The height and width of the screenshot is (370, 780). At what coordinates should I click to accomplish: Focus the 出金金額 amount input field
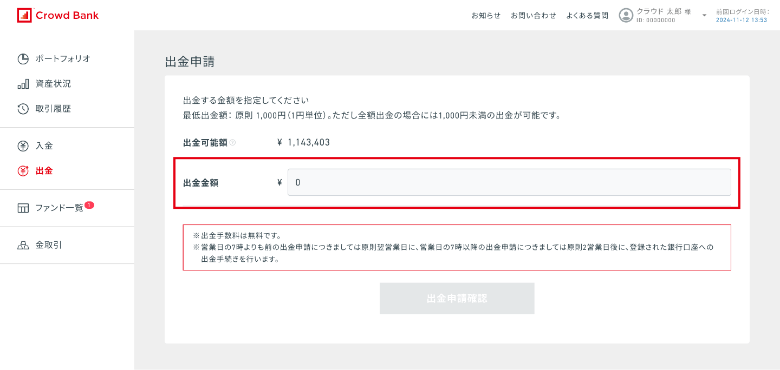click(x=509, y=182)
